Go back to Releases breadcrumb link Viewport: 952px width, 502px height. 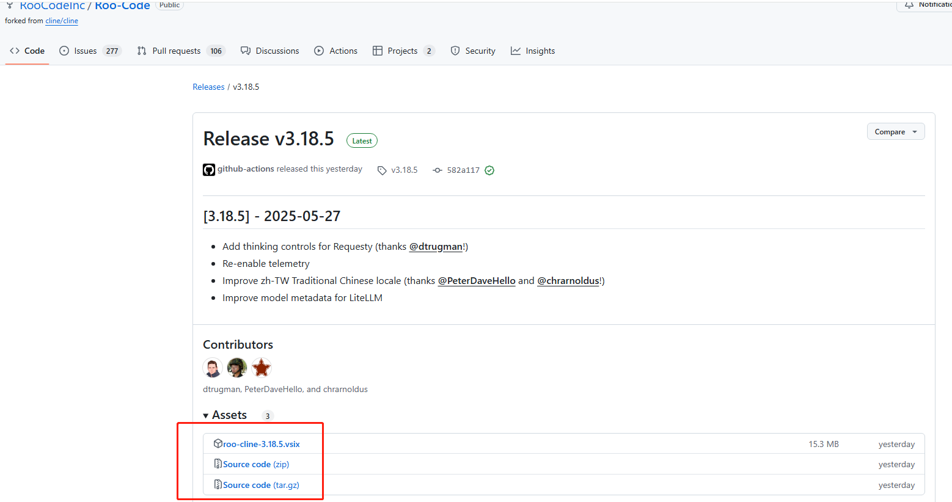click(x=208, y=87)
